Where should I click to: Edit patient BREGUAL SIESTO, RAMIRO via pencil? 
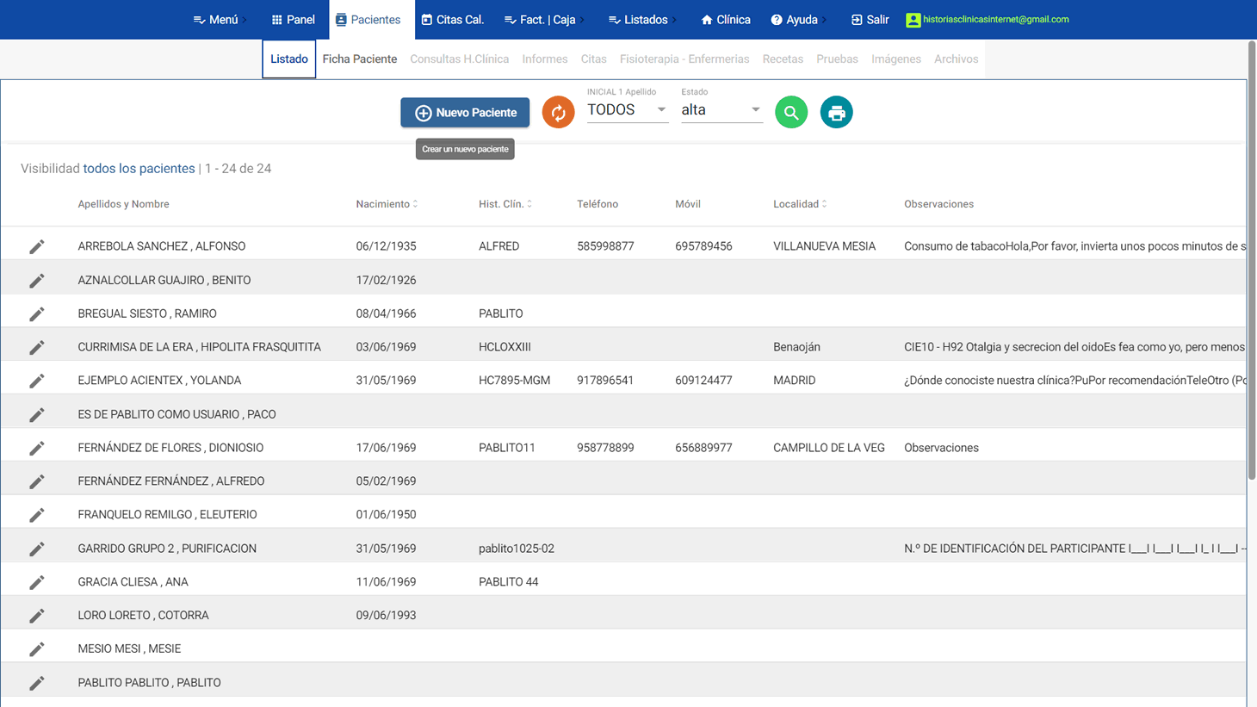(36, 314)
